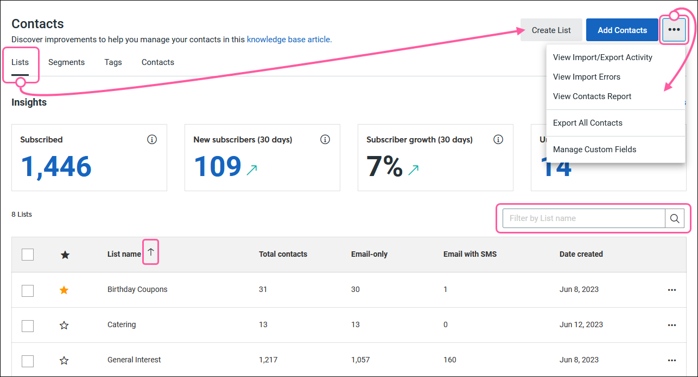Viewport: 698px width, 377px height.
Task: Favorite the Catering list star
Action: click(x=64, y=326)
